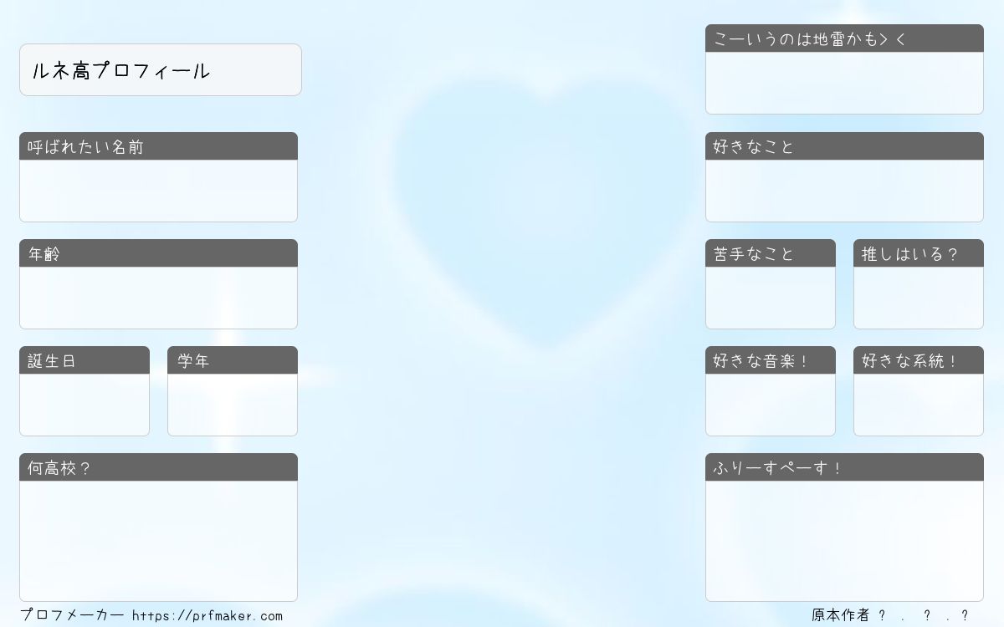Viewport: 1004px width, 627px height.
Task: Click the 年齢 answer field
Action: tap(158, 298)
